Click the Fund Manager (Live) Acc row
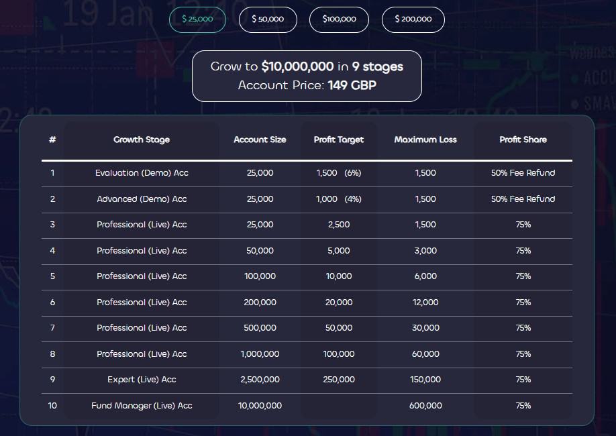Screen dimensions: 616x436 [x=141, y=405]
